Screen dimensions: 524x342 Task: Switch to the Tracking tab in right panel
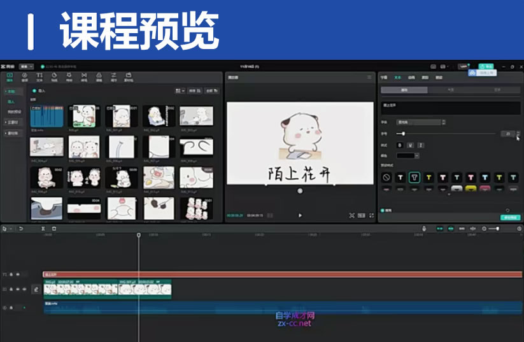tap(425, 77)
